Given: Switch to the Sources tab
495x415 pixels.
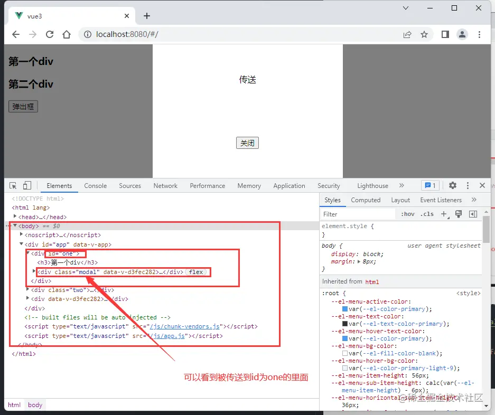Looking at the screenshot, I should click(x=130, y=186).
